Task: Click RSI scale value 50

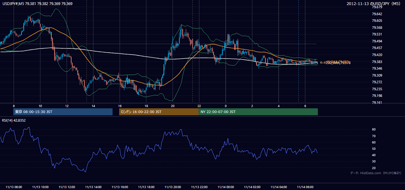Action: point(374,149)
